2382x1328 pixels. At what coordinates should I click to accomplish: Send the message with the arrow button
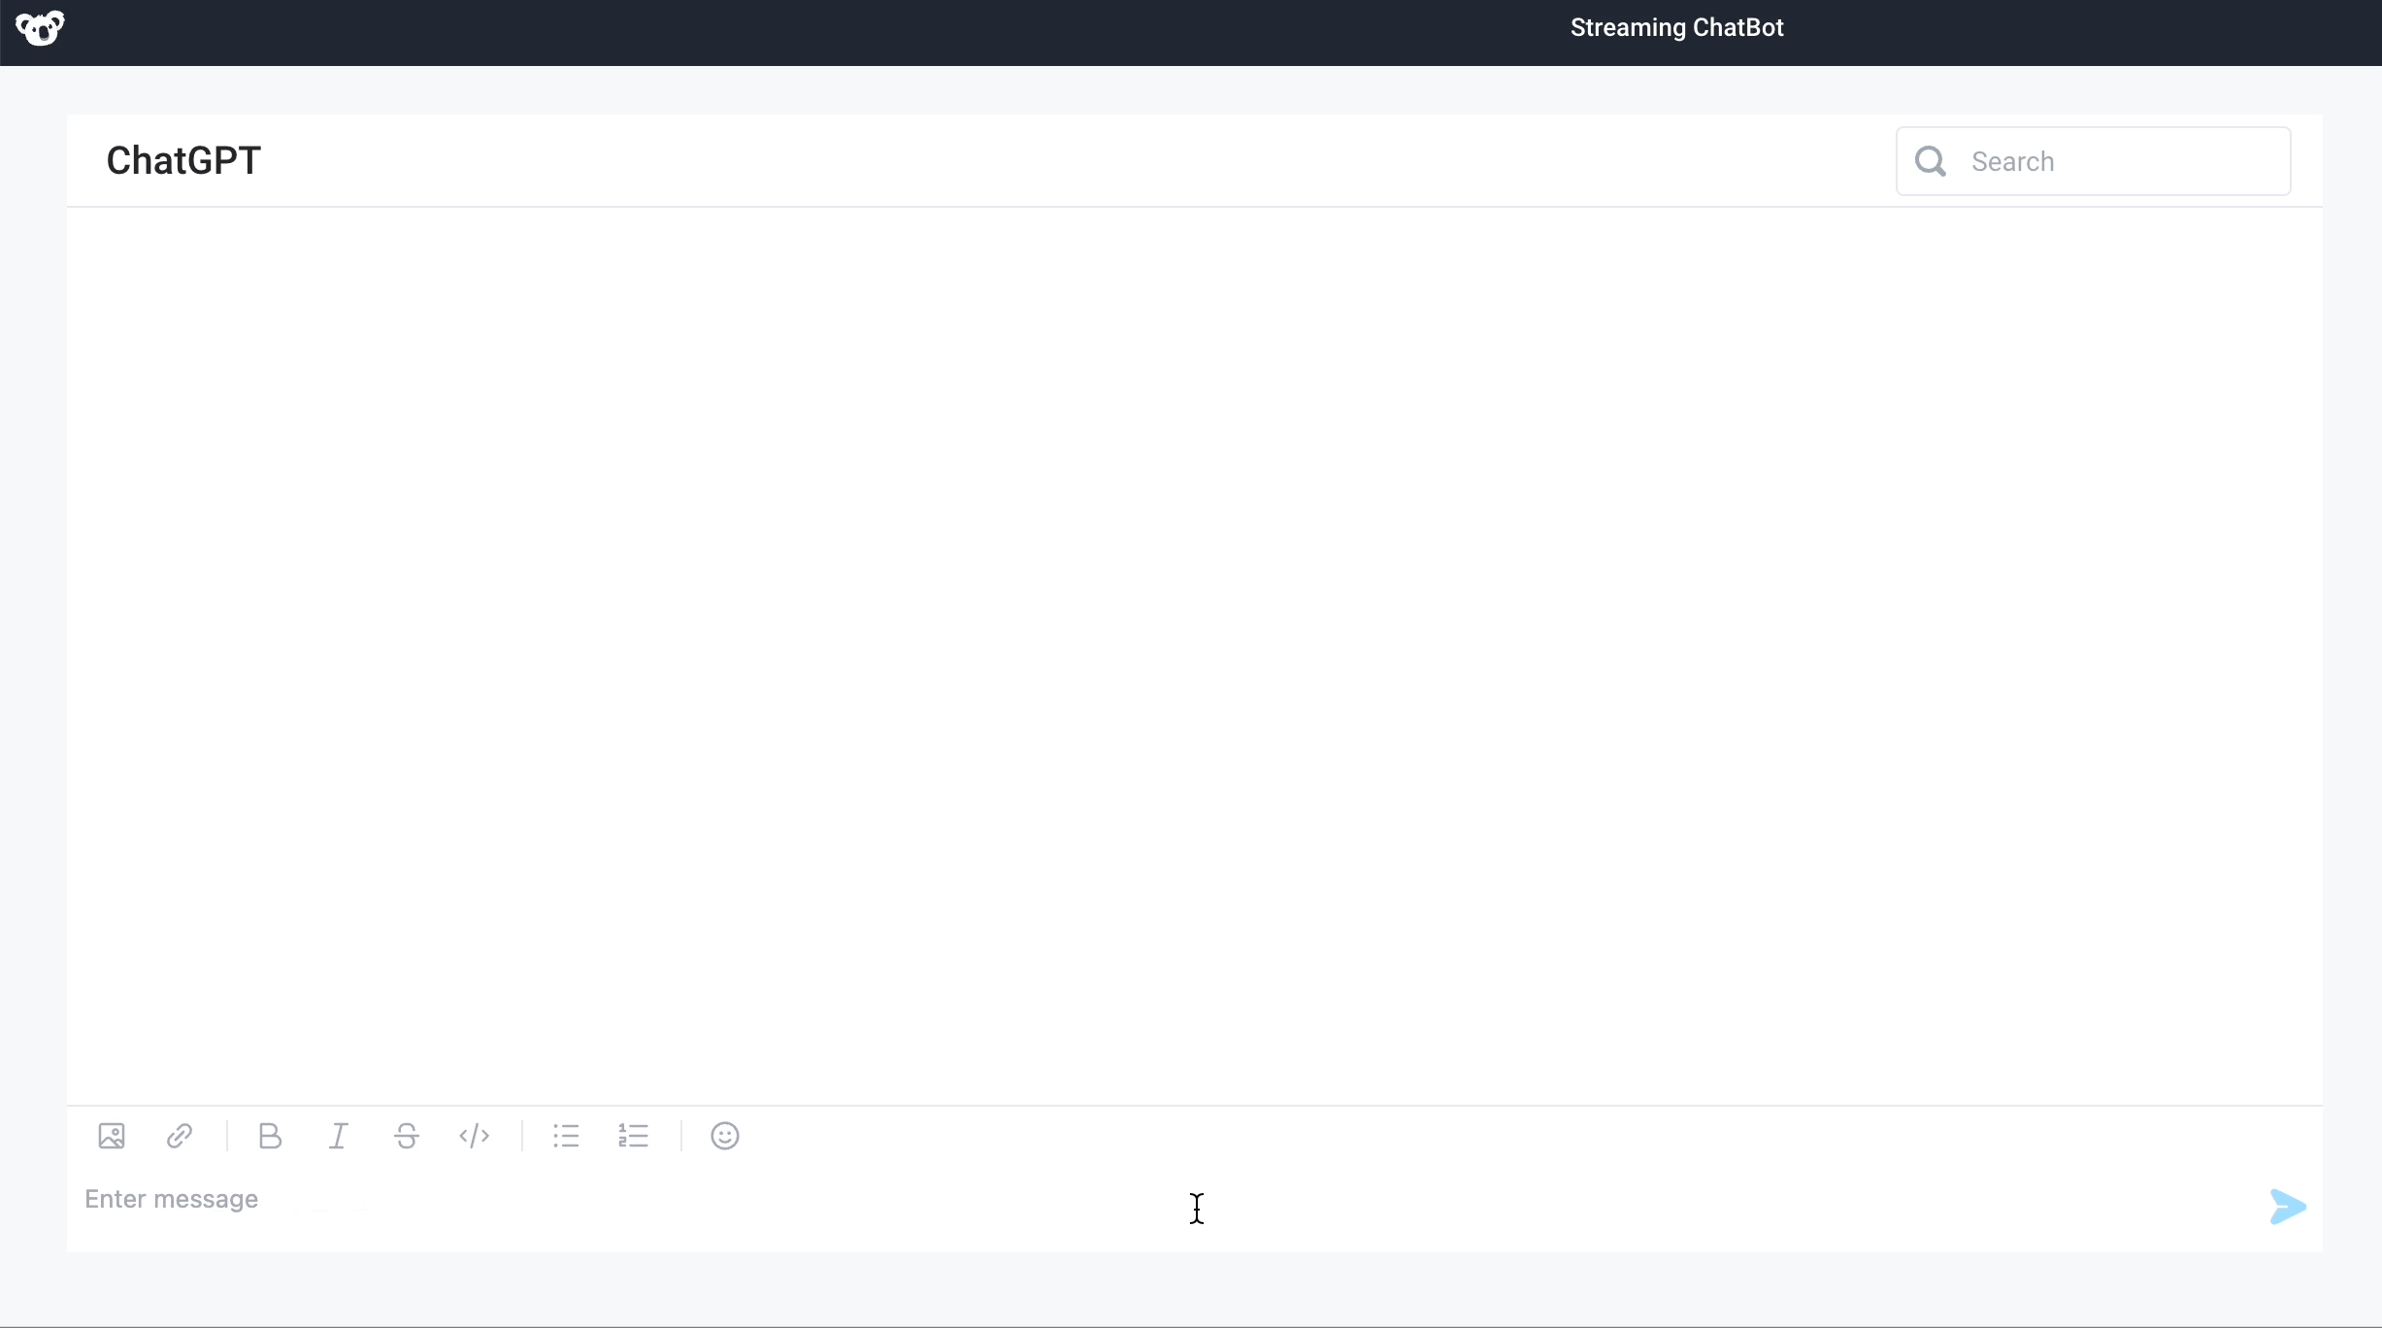(x=2287, y=1207)
